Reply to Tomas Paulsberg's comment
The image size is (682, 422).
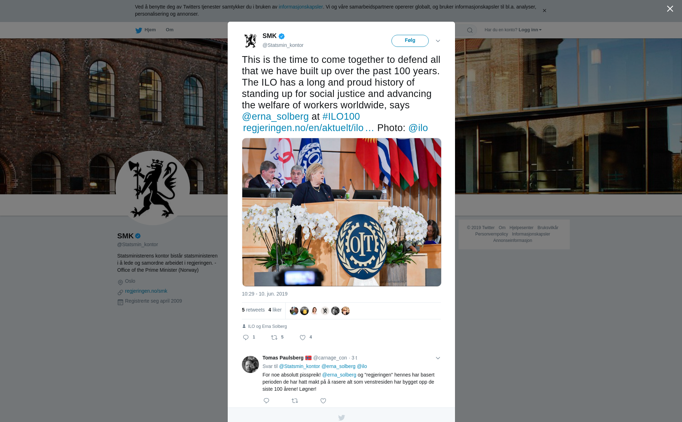266,401
